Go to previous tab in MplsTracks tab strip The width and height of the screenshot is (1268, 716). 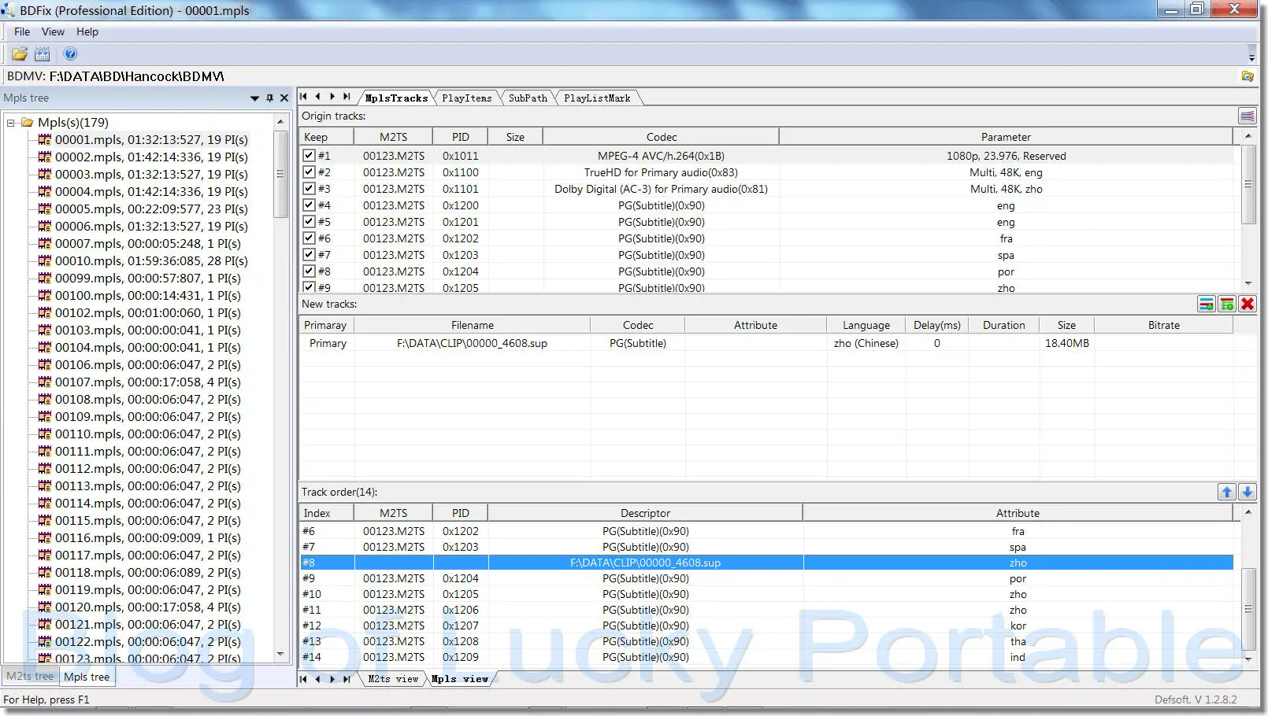[x=318, y=97]
